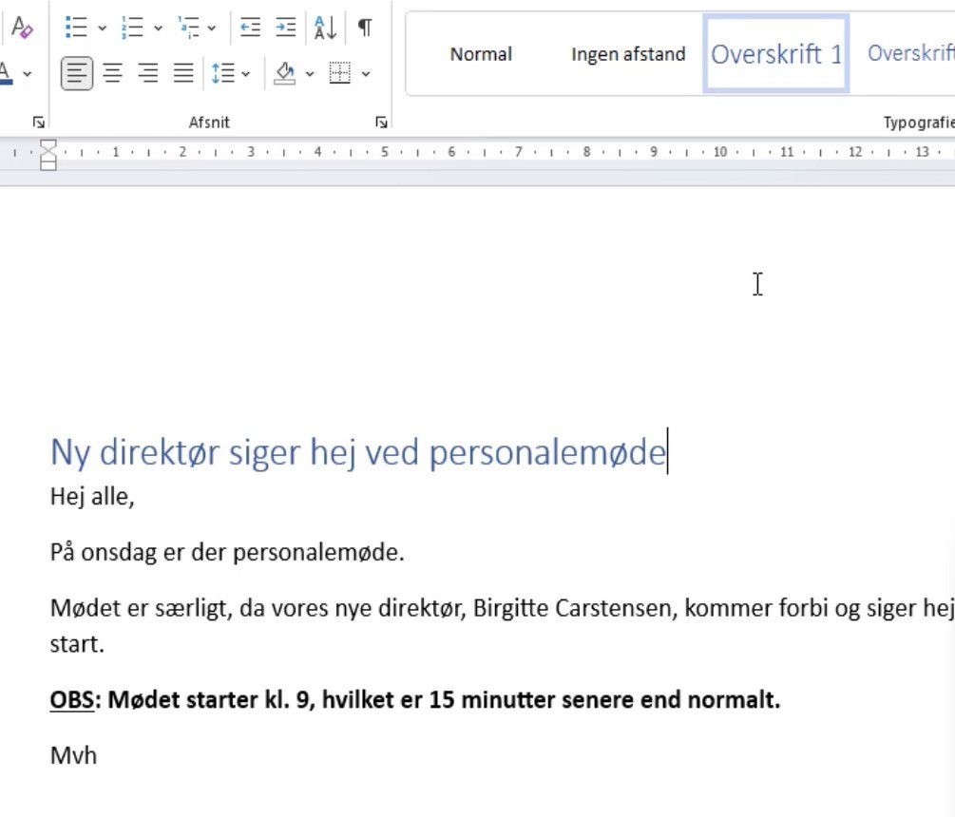Open font color dropdown arrow
The image size is (955, 817).
pos(27,74)
